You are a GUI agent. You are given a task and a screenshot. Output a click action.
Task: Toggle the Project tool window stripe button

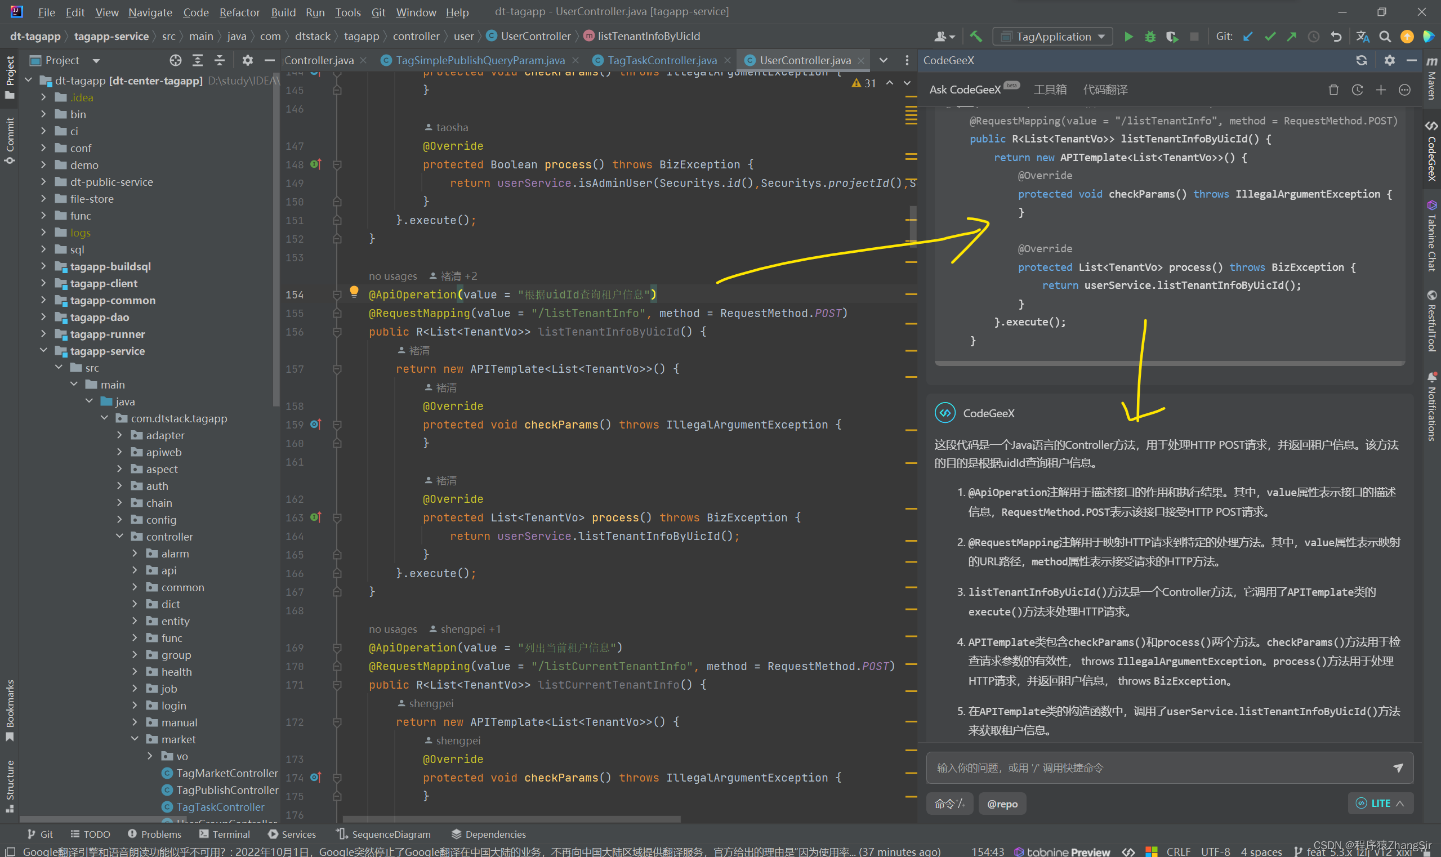tap(10, 77)
